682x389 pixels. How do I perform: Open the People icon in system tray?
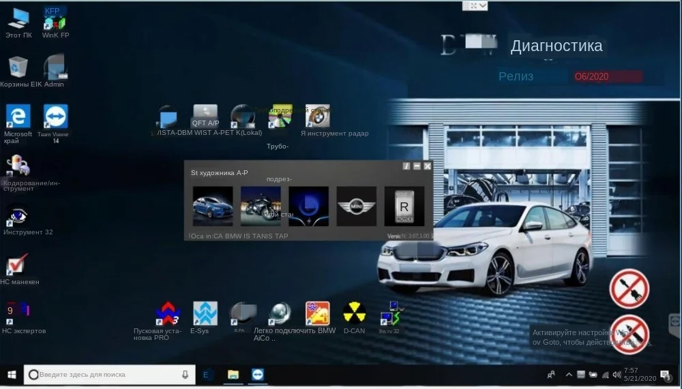point(551,375)
